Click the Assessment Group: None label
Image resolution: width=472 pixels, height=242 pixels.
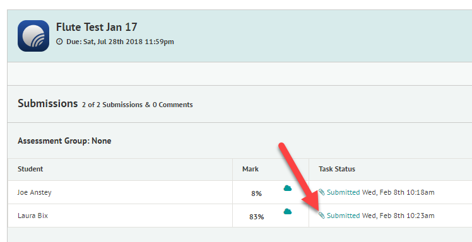point(64,141)
